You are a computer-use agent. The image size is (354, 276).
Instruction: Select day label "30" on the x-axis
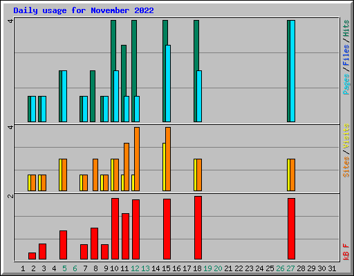tap(322, 268)
